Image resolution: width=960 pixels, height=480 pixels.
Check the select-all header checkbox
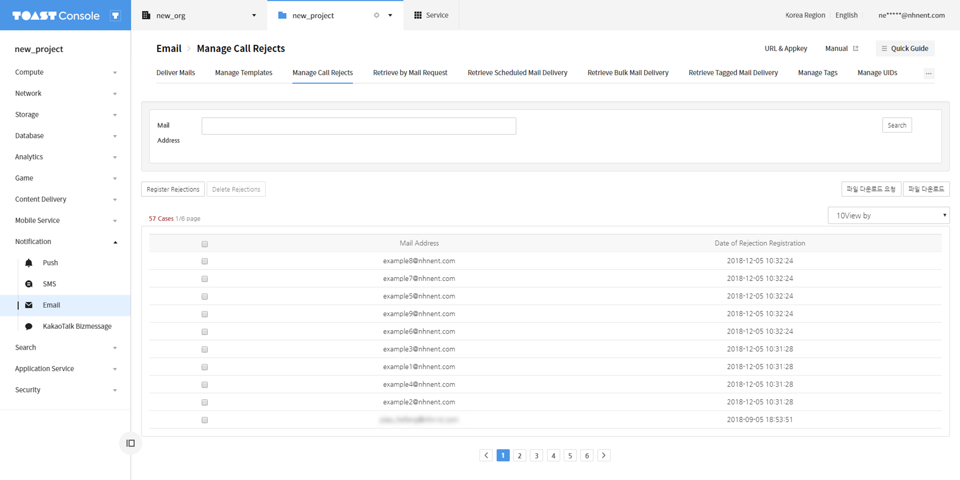[205, 244]
